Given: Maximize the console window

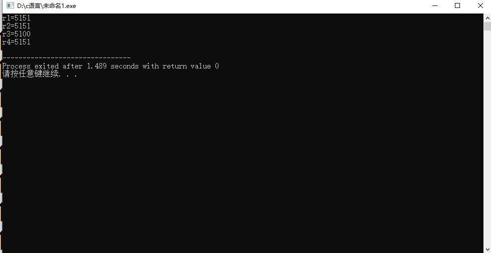Looking at the screenshot, I should pyautogui.click(x=457, y=5).
